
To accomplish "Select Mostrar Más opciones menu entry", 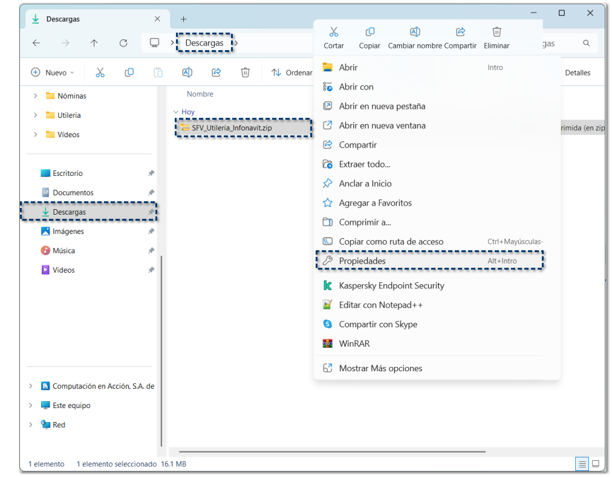I will point(380,368).
